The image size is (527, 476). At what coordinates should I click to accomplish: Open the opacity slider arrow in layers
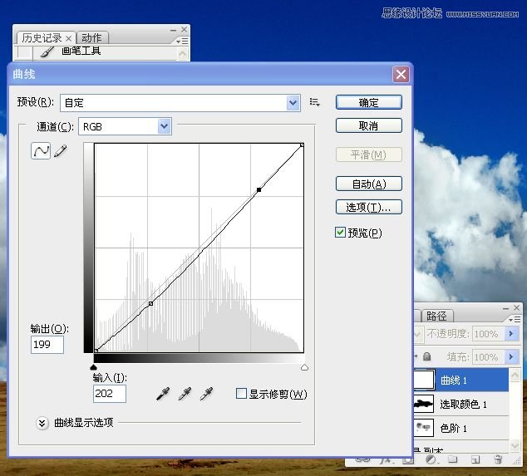[x=511, y=334]
